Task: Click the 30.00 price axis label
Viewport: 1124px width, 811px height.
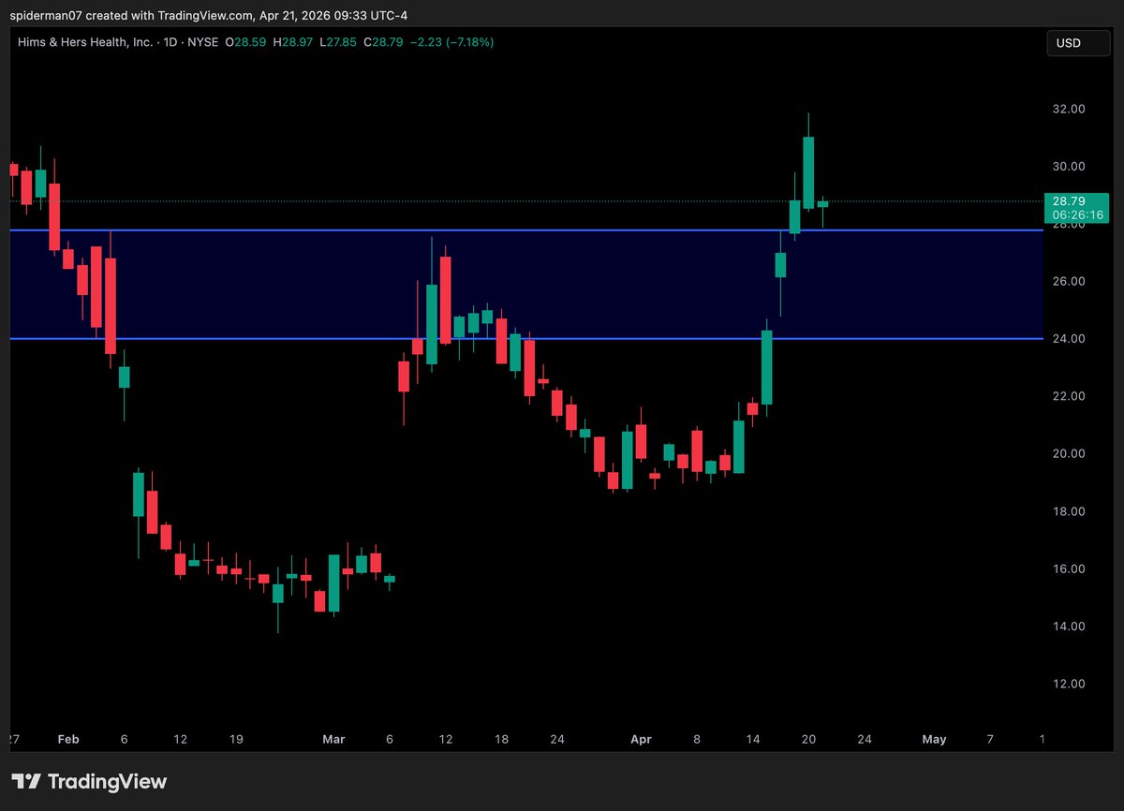Action: tap(1069, 167)
